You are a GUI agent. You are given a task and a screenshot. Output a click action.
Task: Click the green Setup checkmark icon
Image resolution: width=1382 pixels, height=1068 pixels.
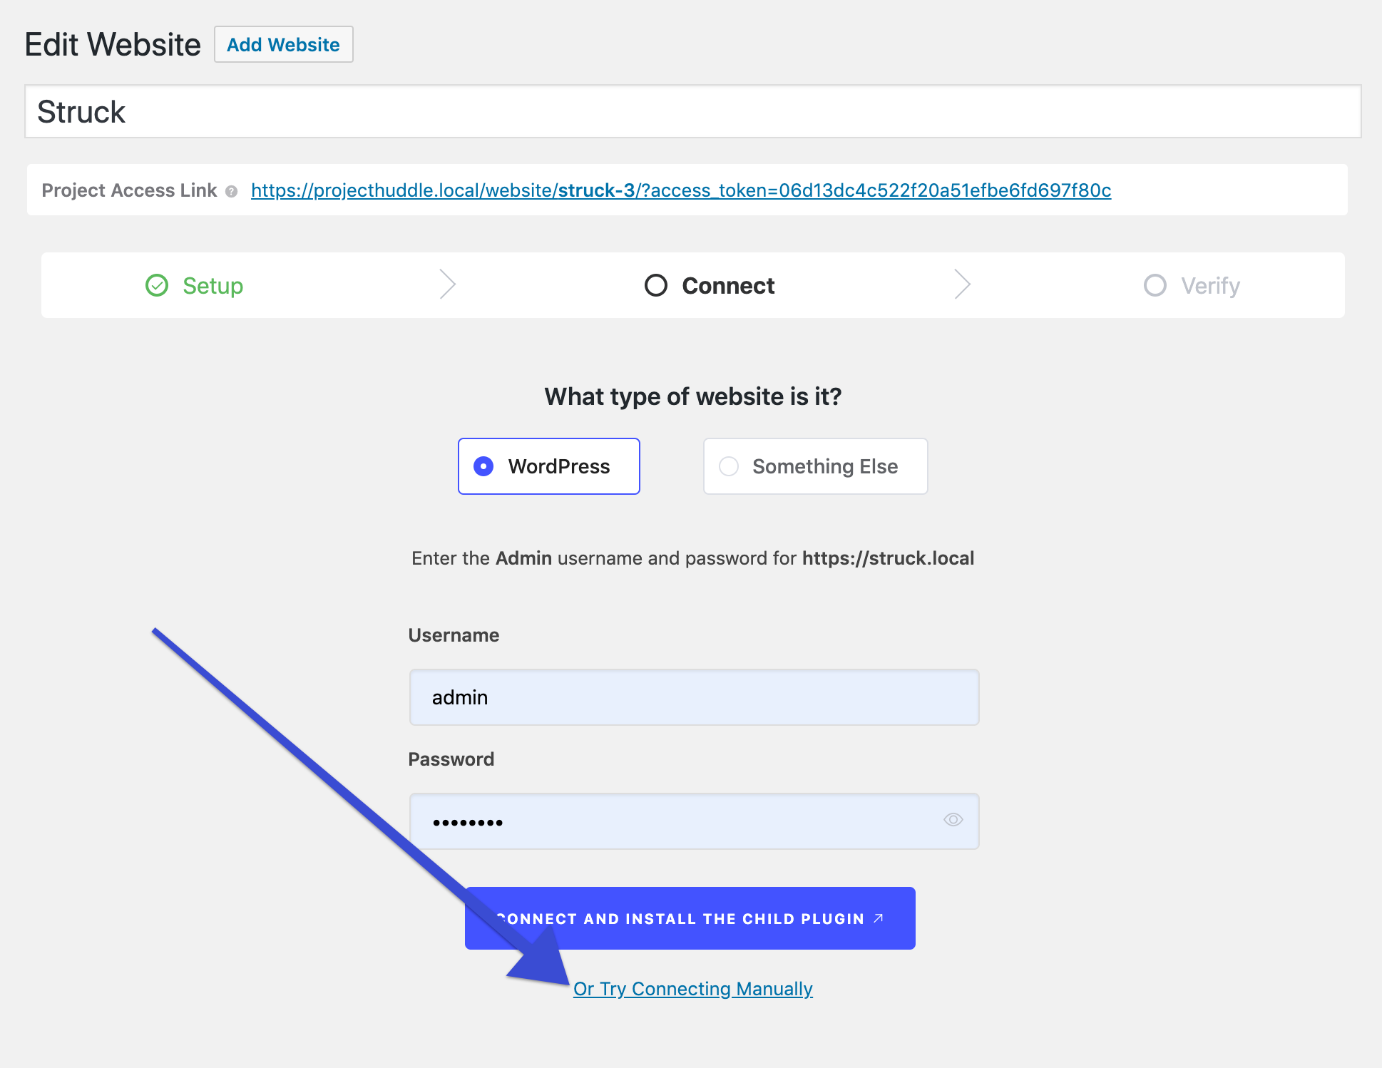click(157, 285)
